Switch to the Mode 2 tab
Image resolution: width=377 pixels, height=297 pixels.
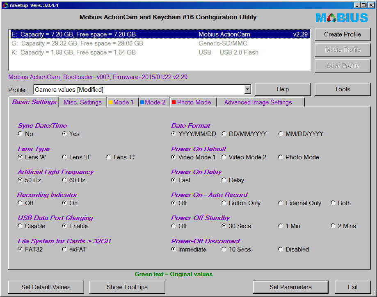point(154,102)
